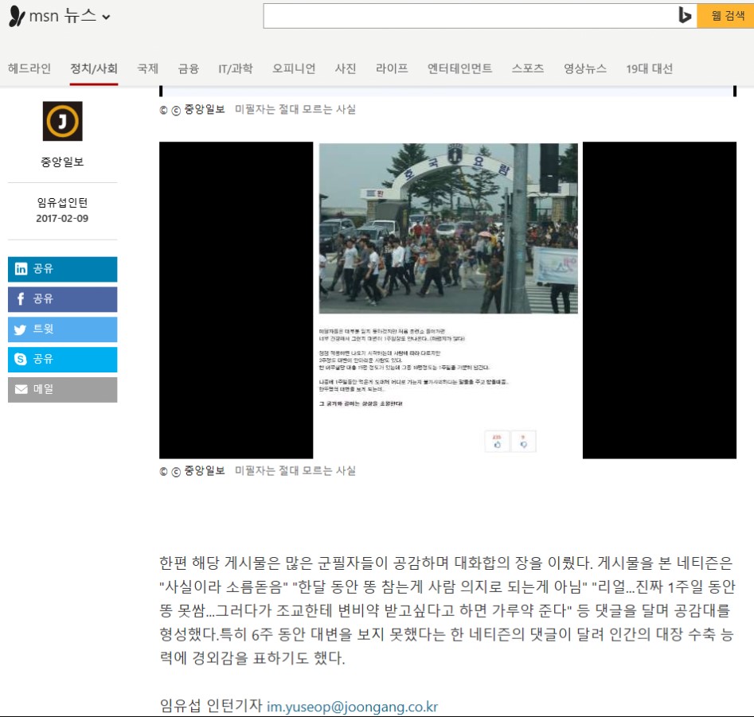Select the MSN butterfly logo
Viewport: 754px width, 717px height.
point(17,14)
